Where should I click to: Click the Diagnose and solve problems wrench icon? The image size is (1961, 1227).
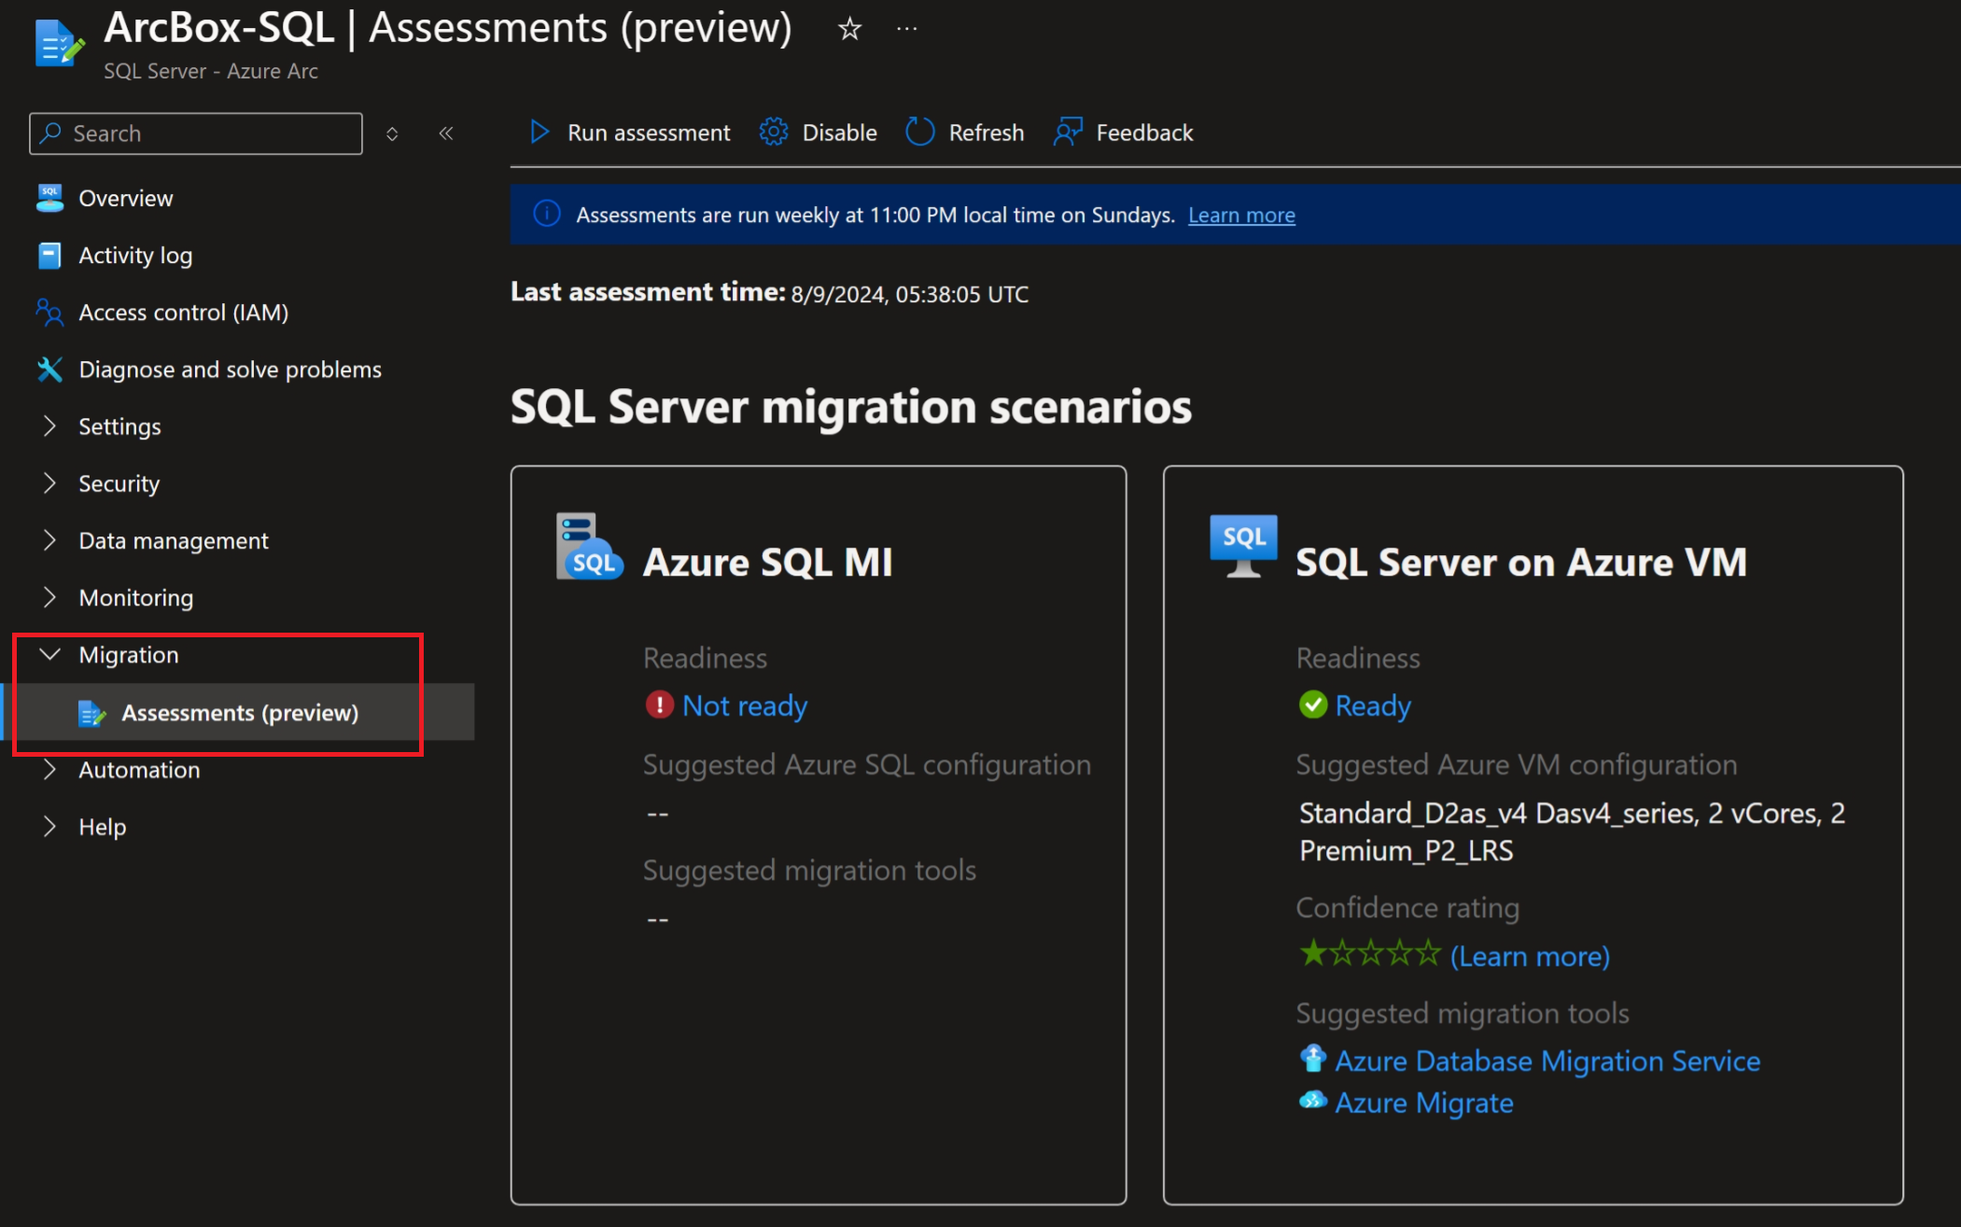click(49, 369)
